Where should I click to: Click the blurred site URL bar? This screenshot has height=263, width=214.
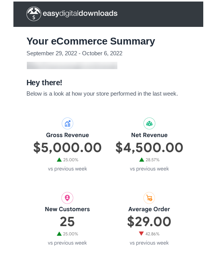tap(72, 65)
